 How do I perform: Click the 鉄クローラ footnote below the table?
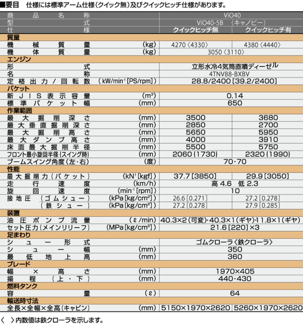pyautogui.click(x=53, y=320)
